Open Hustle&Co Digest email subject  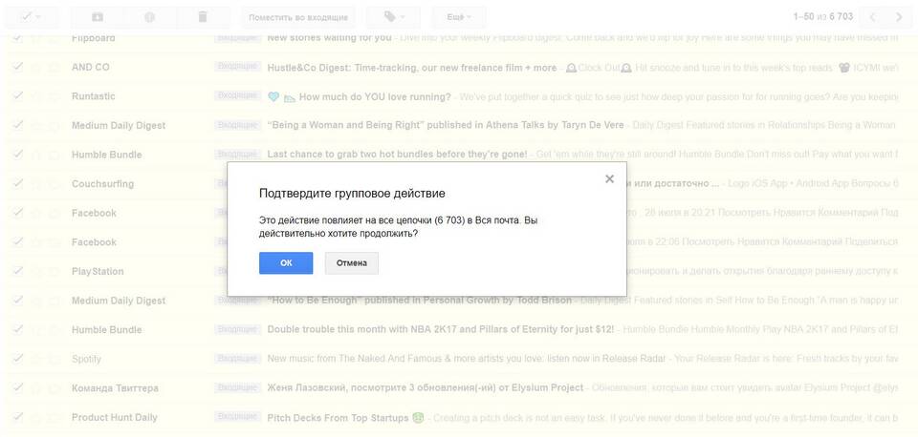point(411,68)
